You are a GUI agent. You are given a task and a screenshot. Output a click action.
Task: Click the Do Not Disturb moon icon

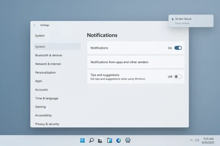click(x=173, y=19)
